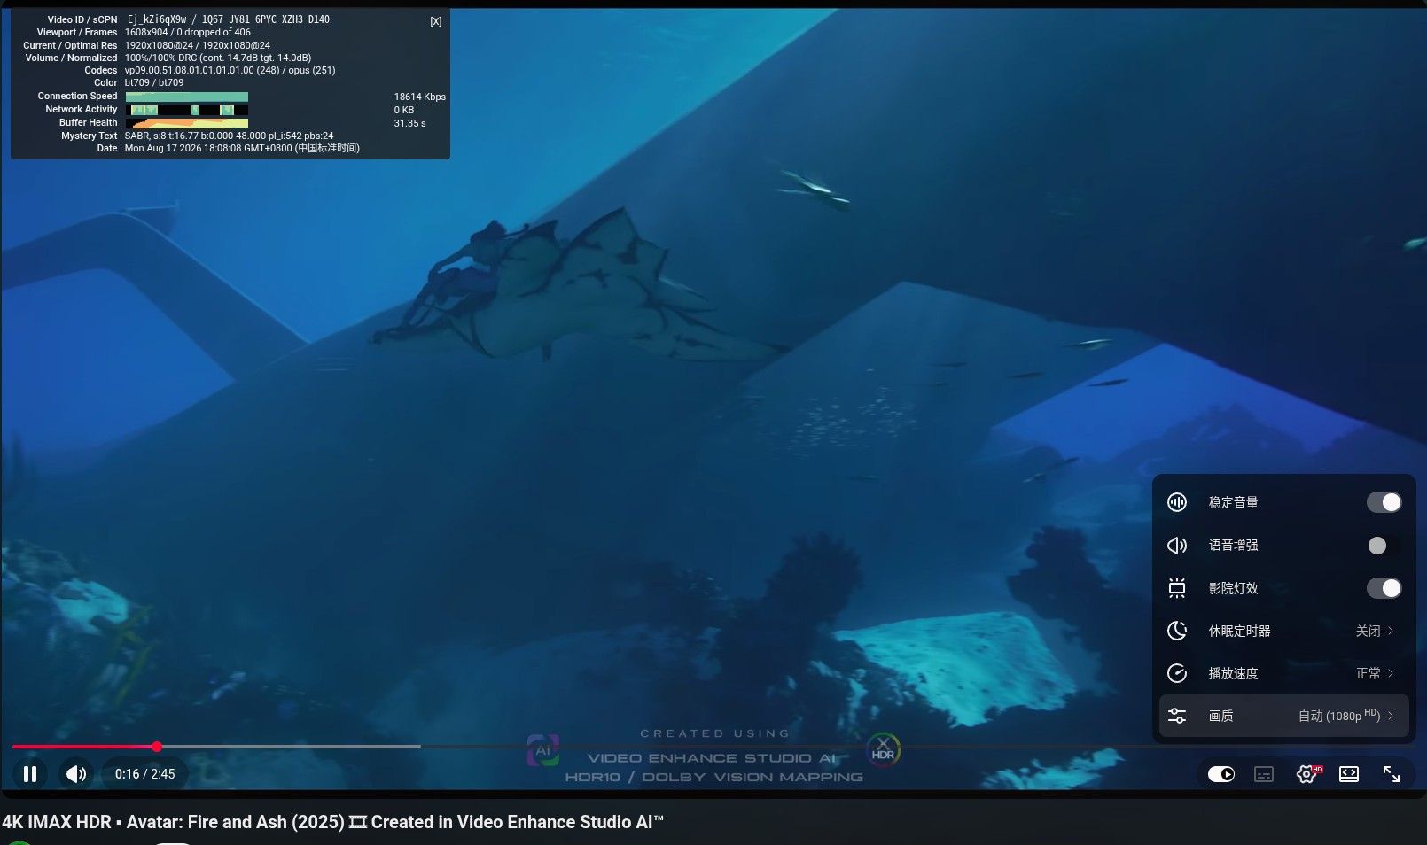The height and width of the screenshot is (845, 1427).
Task: Turn on the 语音增强 switch
Action: click(1384, 545)
